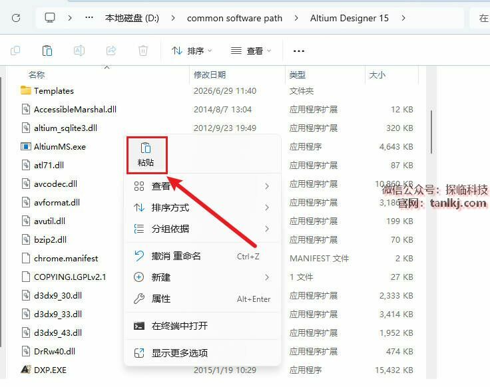The height and width of the screenshot is (387, 490).
Task: Open the 查看 view dropdown in toolbar
Action: click(250, 51)
